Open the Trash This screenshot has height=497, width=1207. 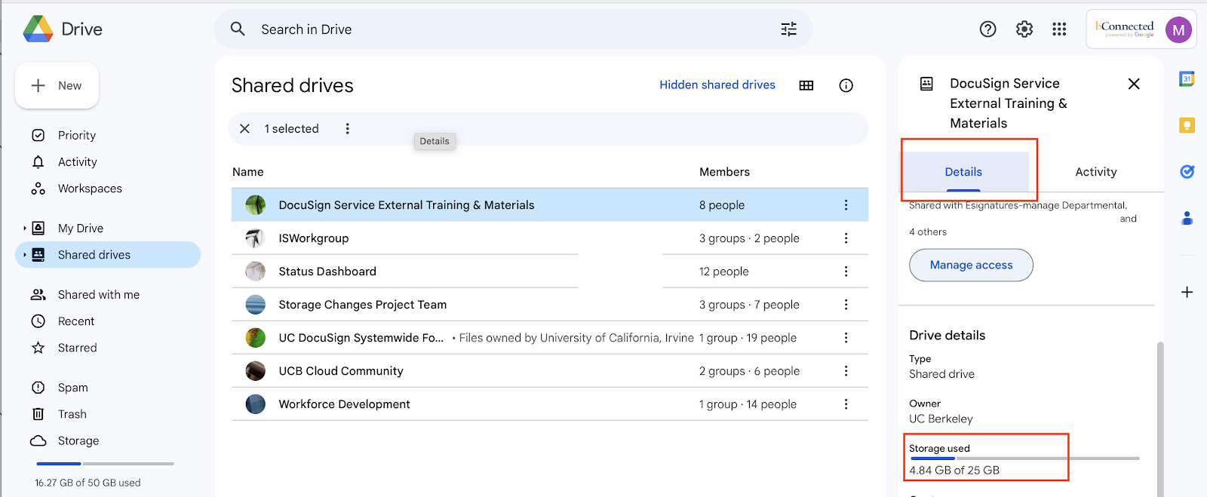coord(72,414)
